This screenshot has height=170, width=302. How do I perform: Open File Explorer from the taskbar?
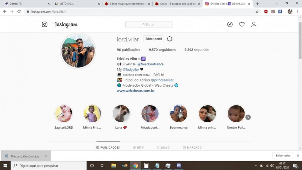(114, 165)
